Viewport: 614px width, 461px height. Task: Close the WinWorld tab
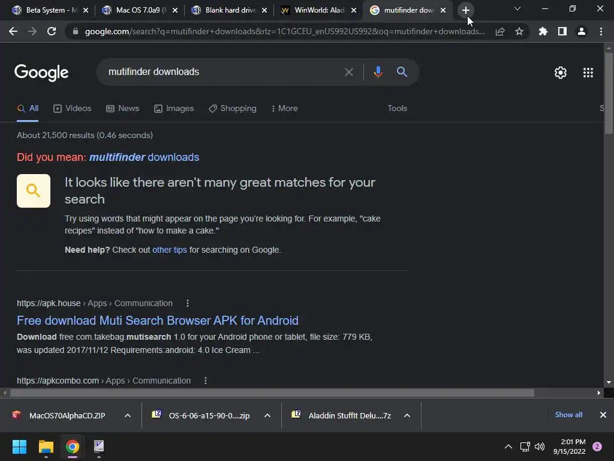(354, 10)
